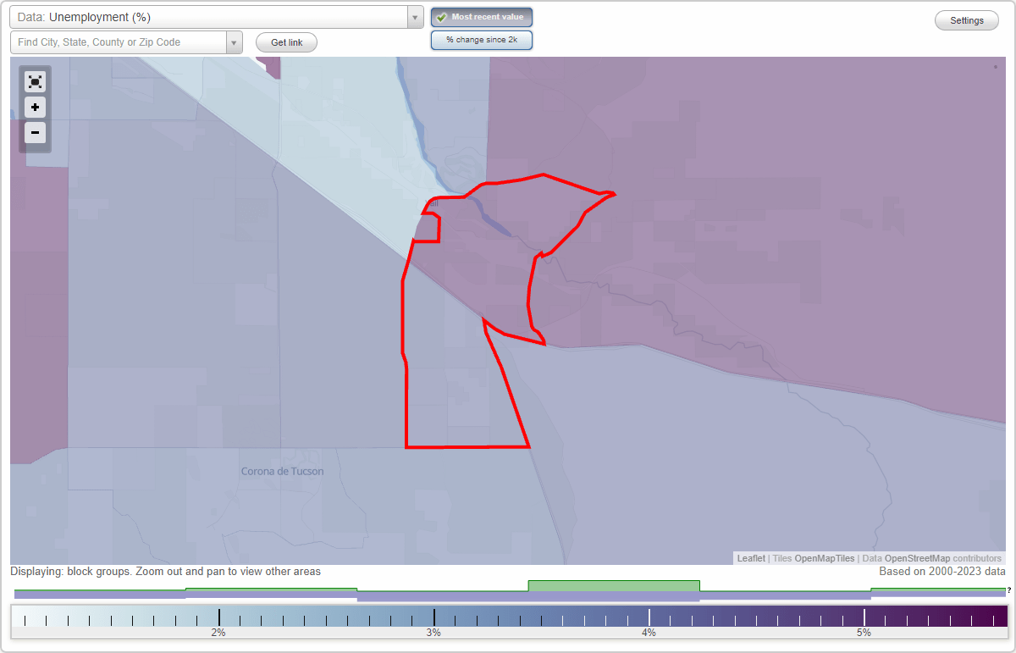Follow the Leaflet attribution link
Image resolution: width=1016 pixels, height=653 pixels.
pos(751,558)
